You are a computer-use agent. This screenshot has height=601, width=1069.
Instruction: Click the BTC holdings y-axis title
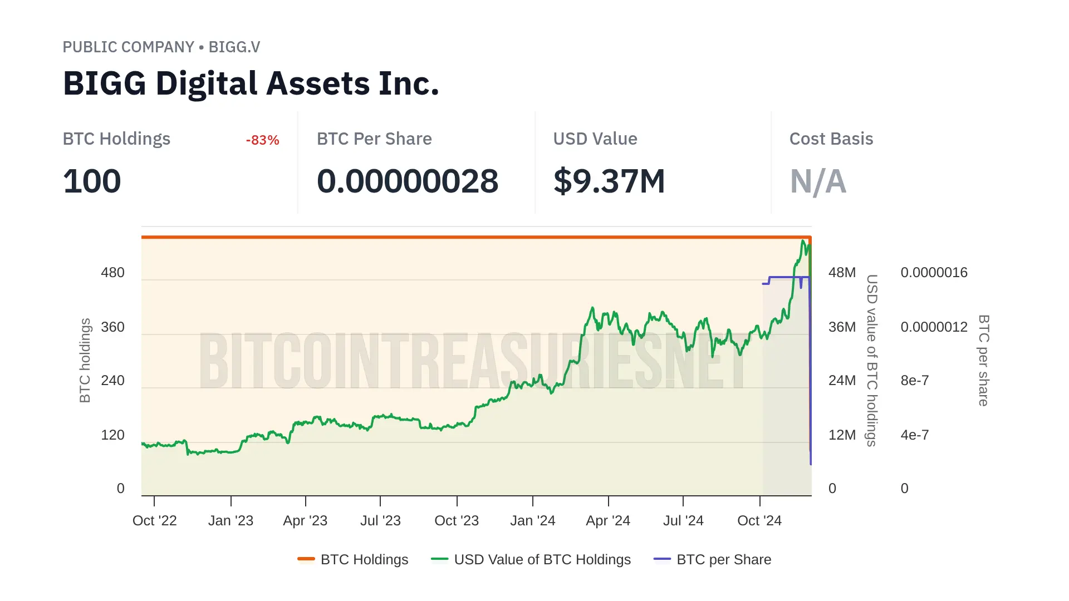85,361
